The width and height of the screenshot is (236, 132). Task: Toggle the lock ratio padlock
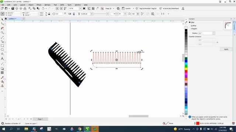tap(49, 14)
